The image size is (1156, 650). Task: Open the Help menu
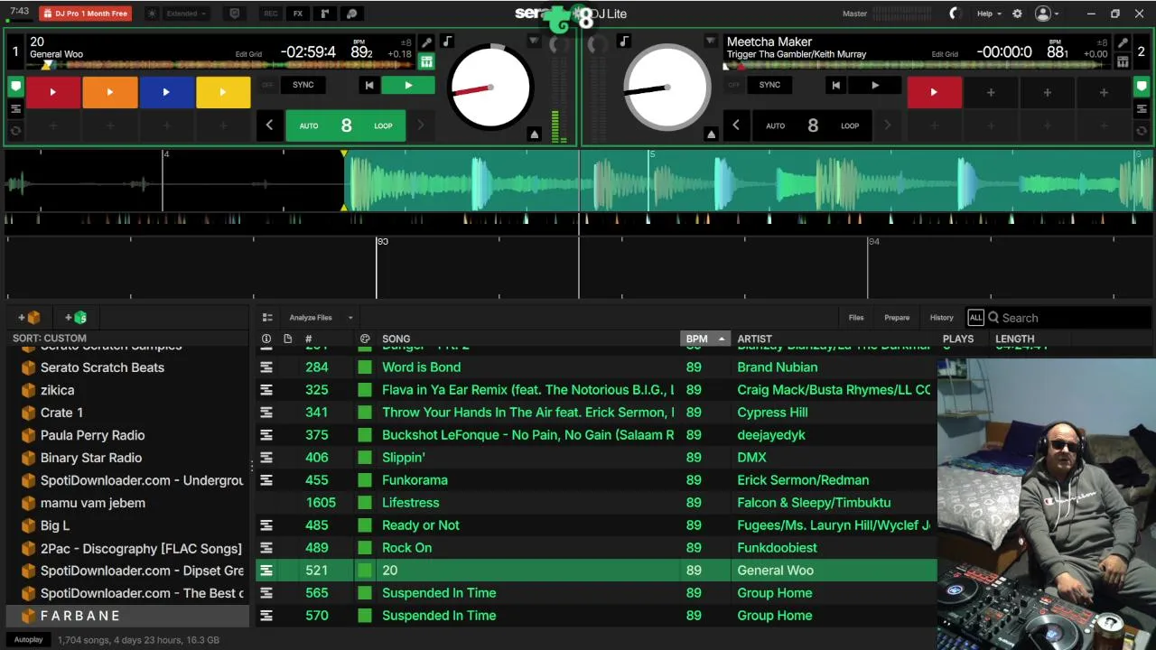click(x=990, y=14)
